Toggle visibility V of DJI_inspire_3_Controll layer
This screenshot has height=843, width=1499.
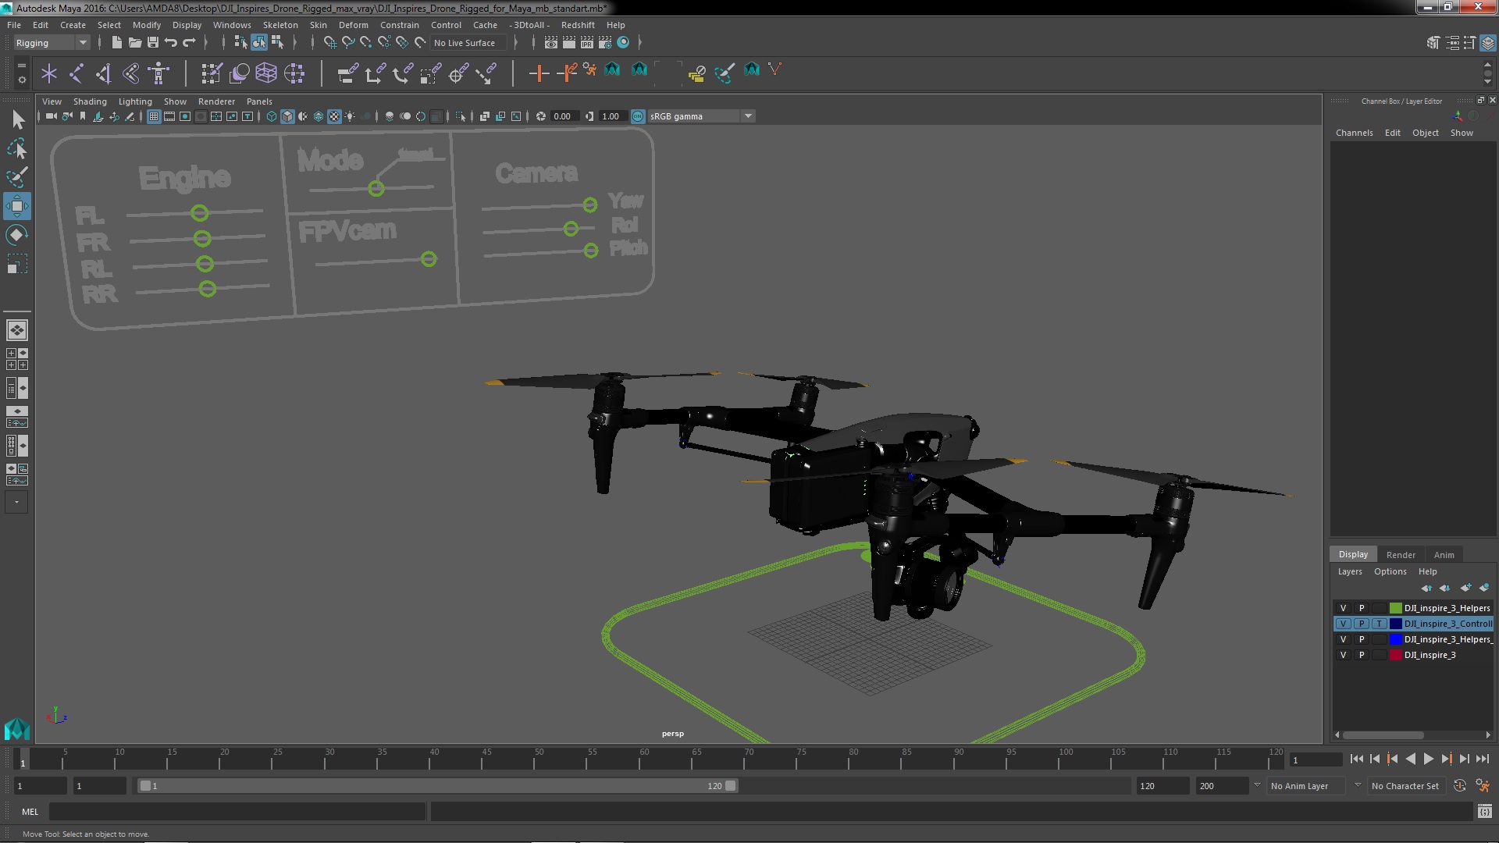point(1343,624)
